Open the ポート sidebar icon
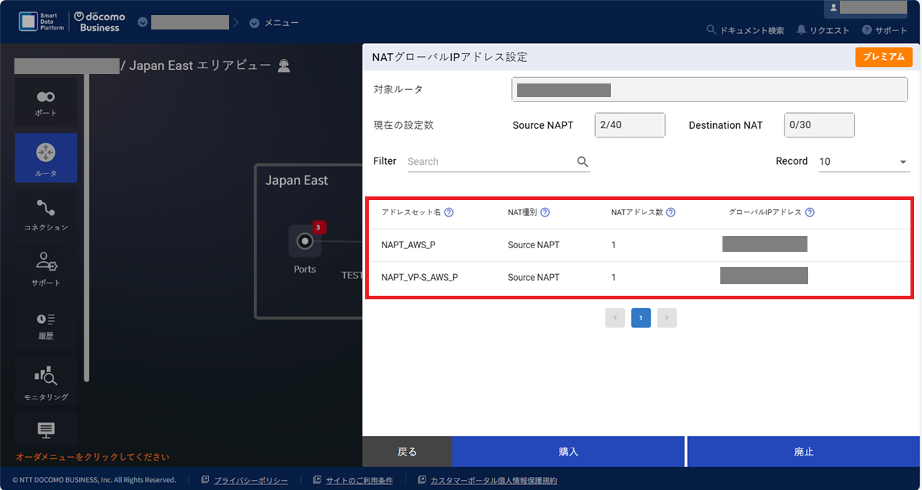The height and width of the screenshot is (490, 922). click(x=45, y=102)
